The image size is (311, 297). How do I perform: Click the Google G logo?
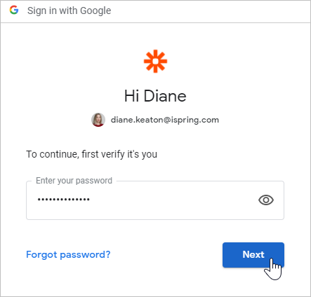pyautogui.click(x=14, y=10)
